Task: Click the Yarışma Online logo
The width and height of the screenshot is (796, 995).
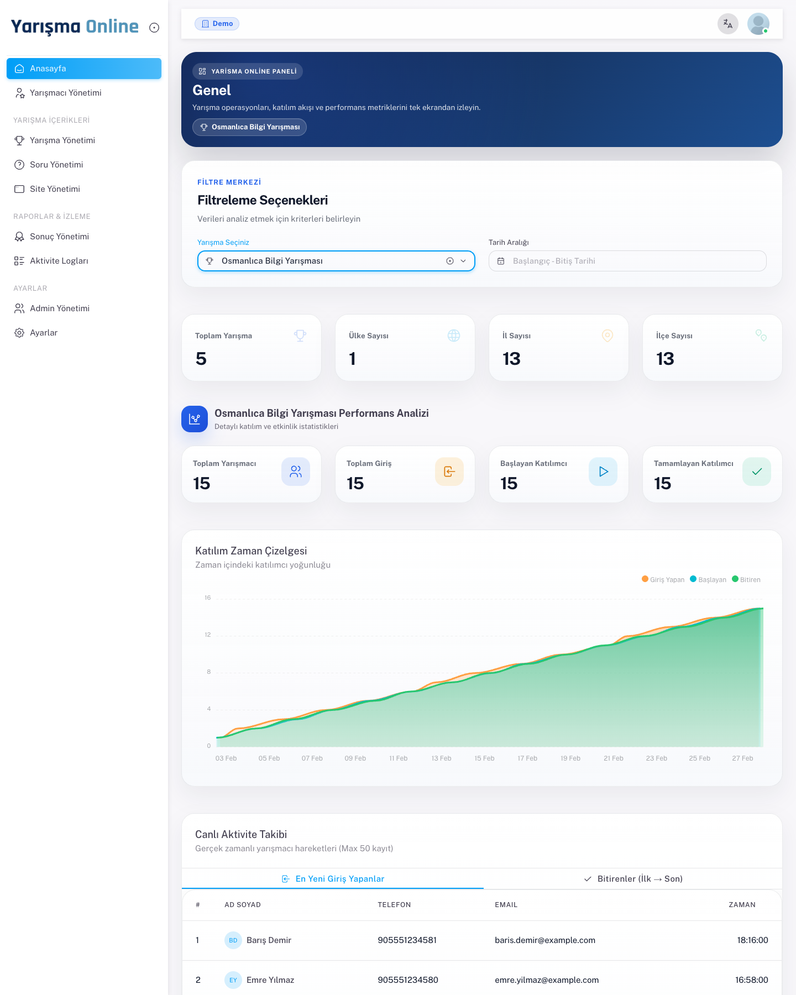Action: pyautogui.click(x=75, y=27)
